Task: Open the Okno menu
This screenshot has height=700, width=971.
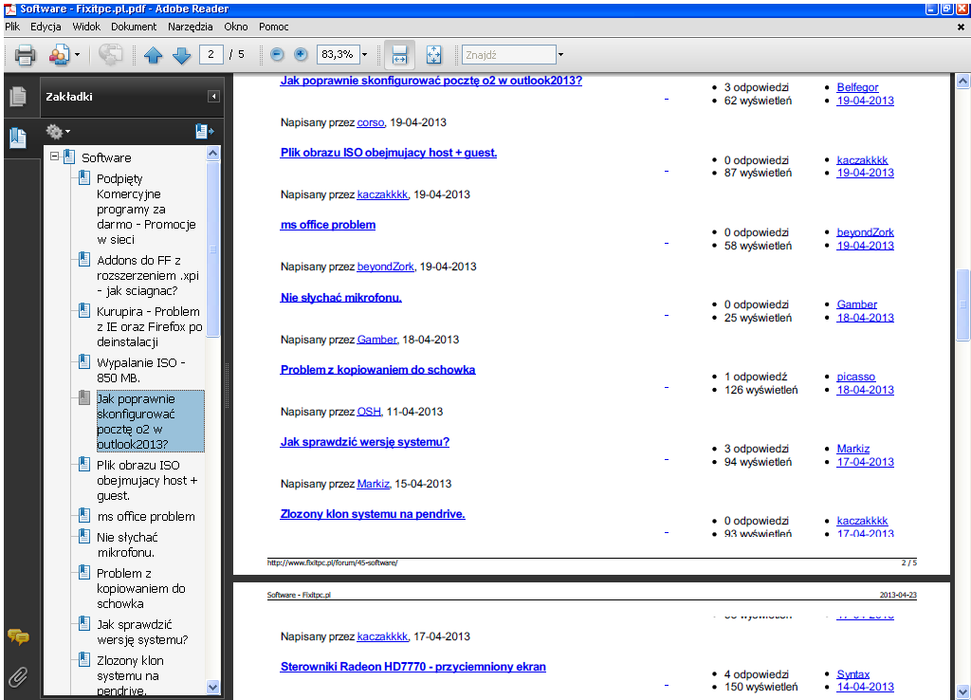Action: pyautogui.click(x=236, y=27)
